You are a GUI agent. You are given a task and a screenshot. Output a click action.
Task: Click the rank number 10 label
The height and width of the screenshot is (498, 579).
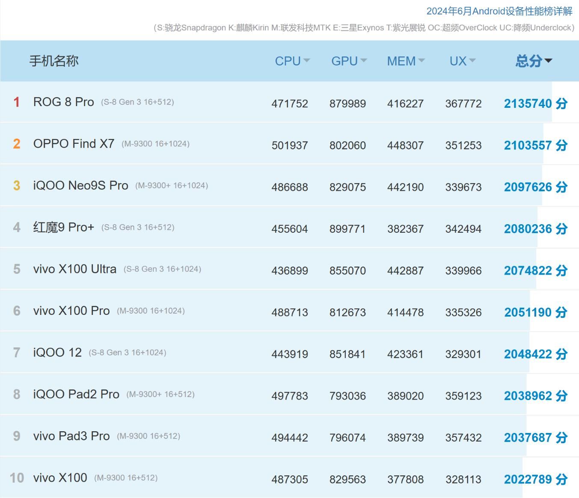17,478
